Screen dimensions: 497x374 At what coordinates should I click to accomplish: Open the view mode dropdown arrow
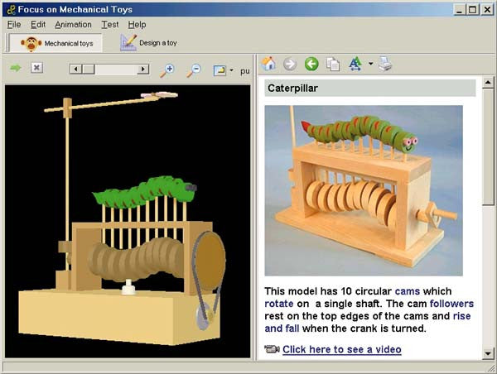coord(231,71)
